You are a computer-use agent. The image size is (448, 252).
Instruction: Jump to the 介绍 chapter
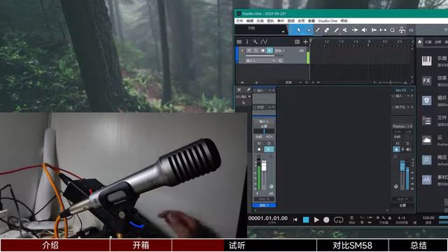pos(55,246)
